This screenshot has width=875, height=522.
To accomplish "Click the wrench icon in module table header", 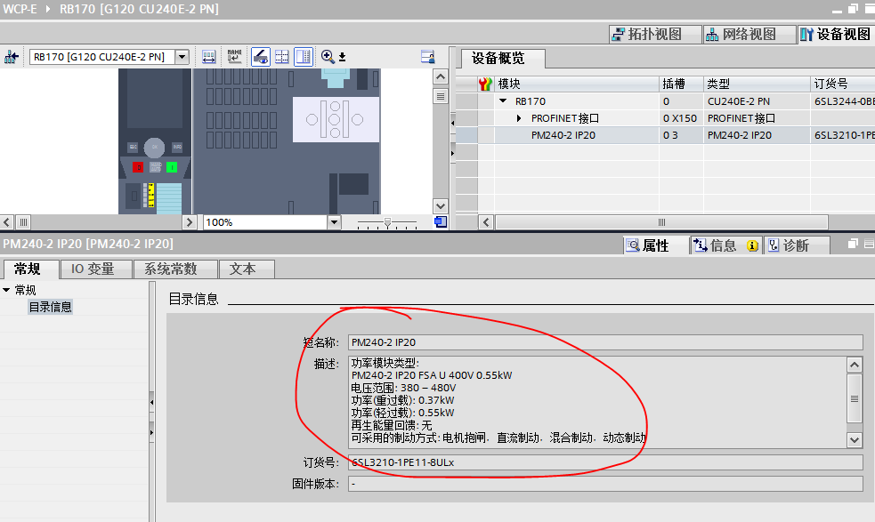I will 485,84.
